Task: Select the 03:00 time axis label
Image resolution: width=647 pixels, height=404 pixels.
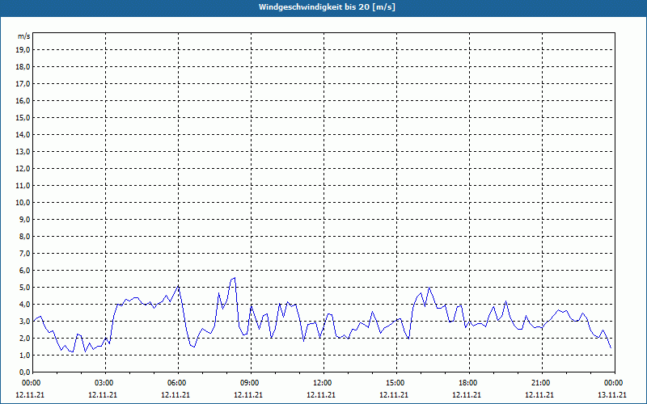Action: click(x=104, y=383)
